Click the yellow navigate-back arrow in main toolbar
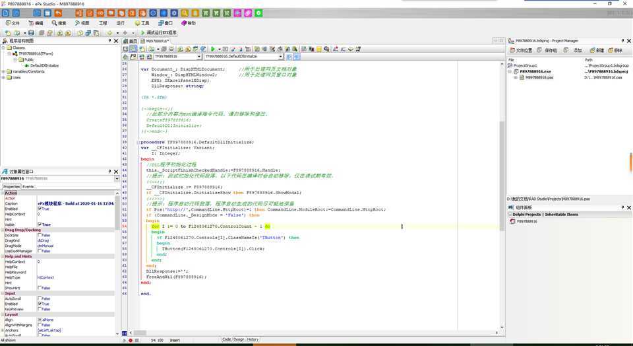The image size is (633, 346). tap(109, 33)
